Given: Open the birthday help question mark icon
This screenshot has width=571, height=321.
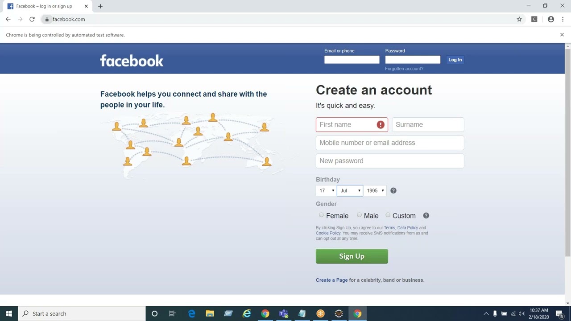Looking at the screenshot, I should (x=393, y=190).
